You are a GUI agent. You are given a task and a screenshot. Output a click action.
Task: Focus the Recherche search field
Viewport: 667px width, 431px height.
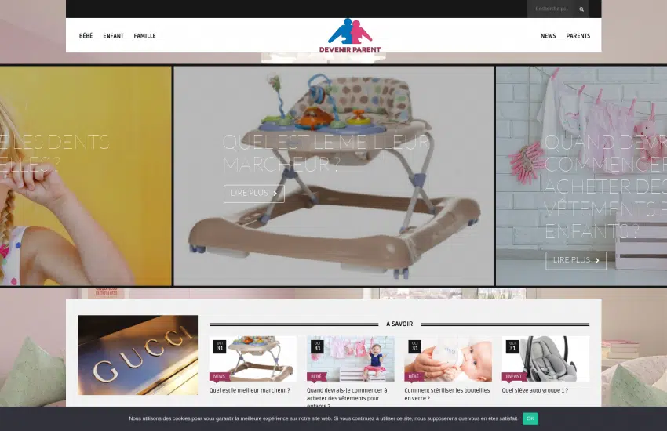click(551, 9)
